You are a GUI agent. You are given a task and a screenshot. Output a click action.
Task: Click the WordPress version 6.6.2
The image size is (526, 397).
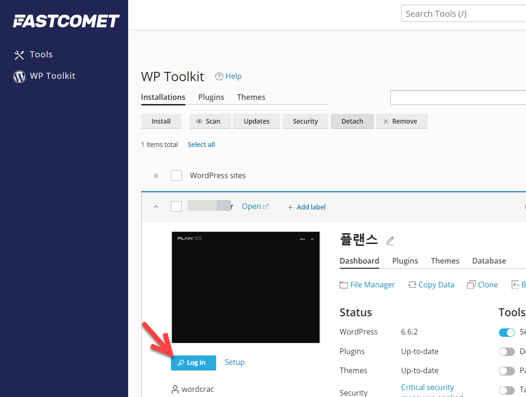pyautogui.click(x=409, y=332)
